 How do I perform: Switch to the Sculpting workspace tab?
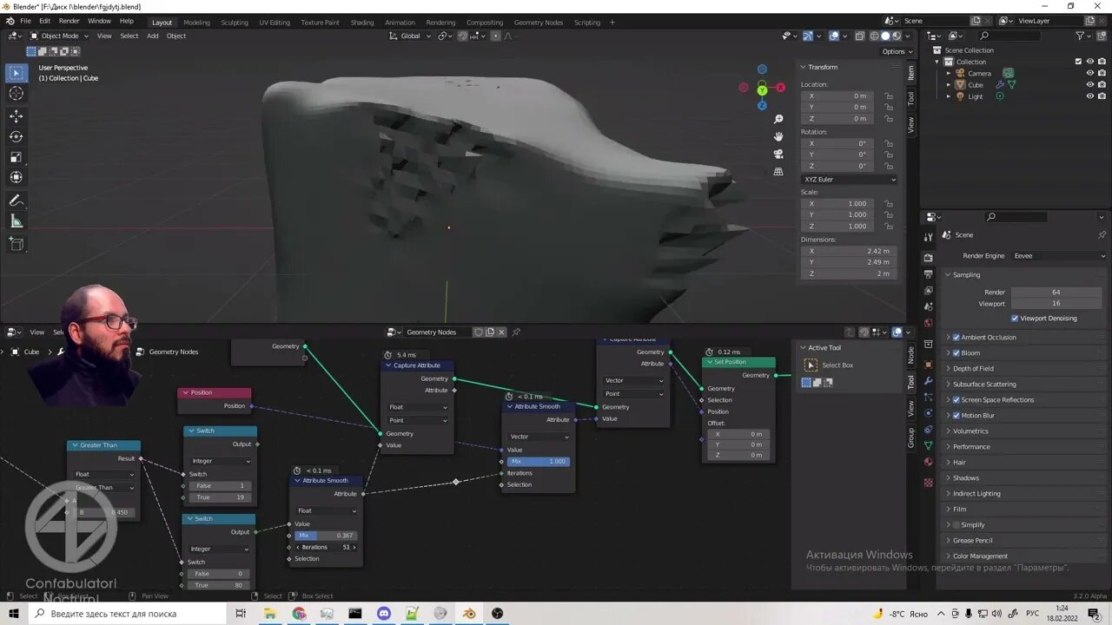pyautogui.click(x=235, y=23)
